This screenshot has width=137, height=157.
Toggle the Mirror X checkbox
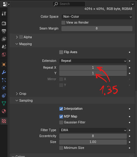61,79
